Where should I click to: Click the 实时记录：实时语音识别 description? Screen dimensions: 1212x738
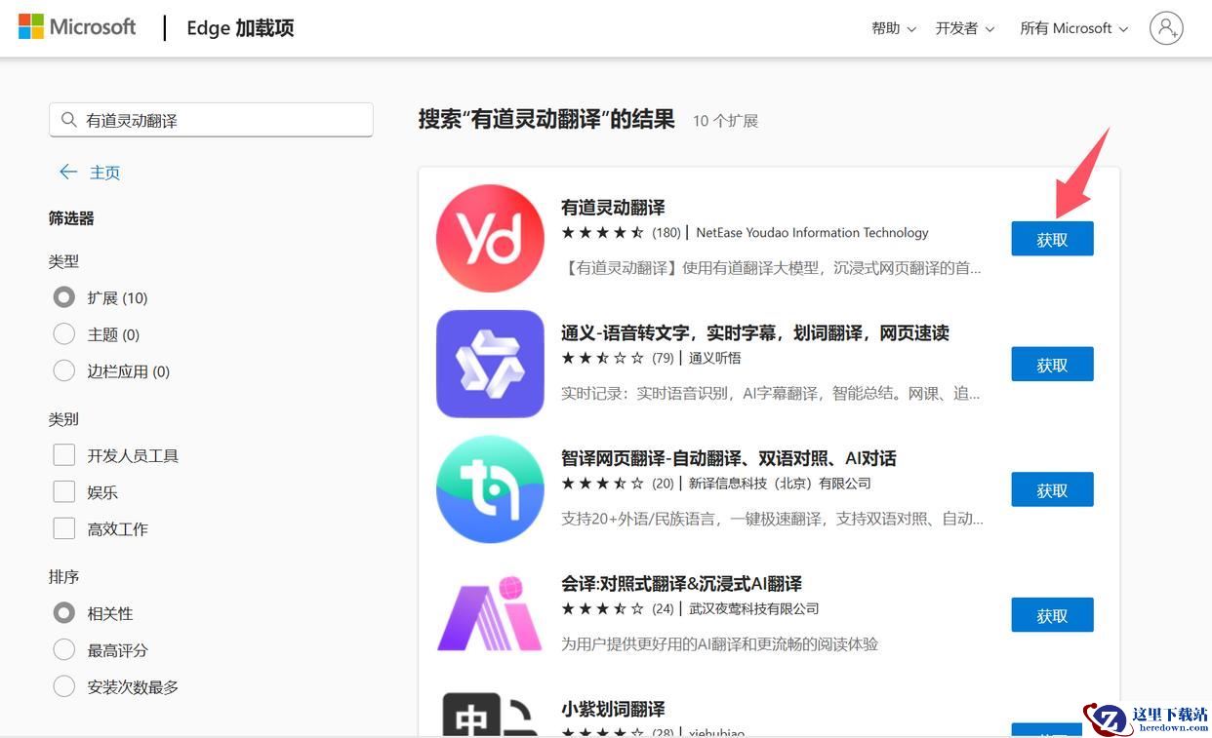(x=771, y=394)
